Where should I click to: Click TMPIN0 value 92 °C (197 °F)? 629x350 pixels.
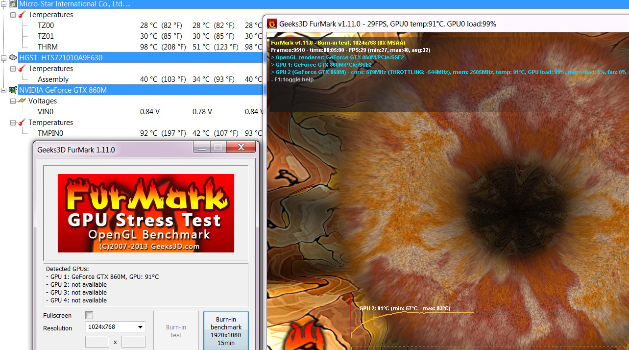pyautogui.click(x=163, y=133)
